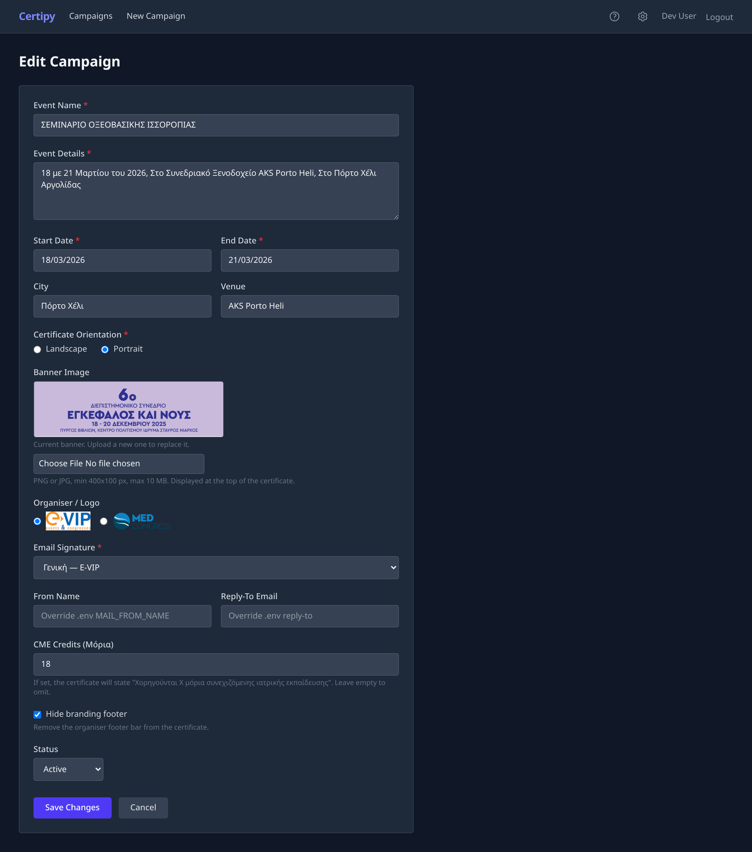
Task: Open the settings gear icon
Action: pos(642,17)
